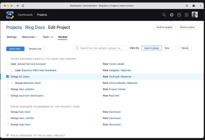205x140 pixels.
Task: Open Projects breadcrumb link
Action: click(14, 27)
